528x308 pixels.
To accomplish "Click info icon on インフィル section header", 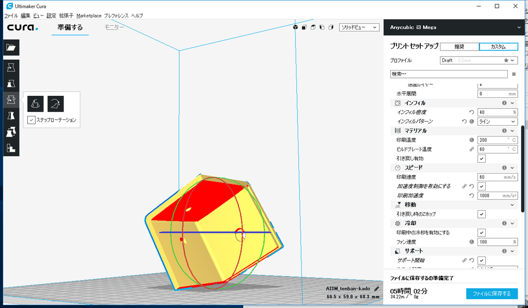I will click(x=504, y=103).
